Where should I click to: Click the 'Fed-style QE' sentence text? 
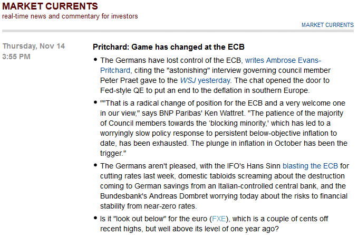(x=205, y=90)
